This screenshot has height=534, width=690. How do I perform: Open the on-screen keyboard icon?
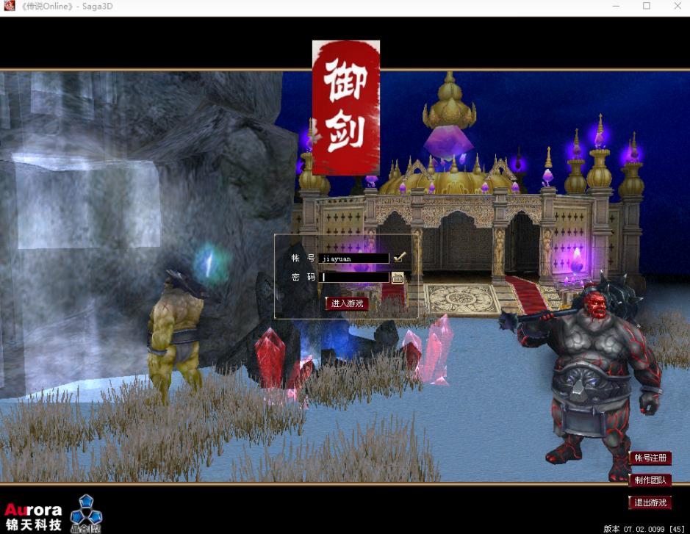(398, 278)
